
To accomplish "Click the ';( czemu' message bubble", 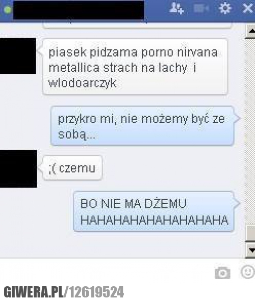I will [72, 168].
